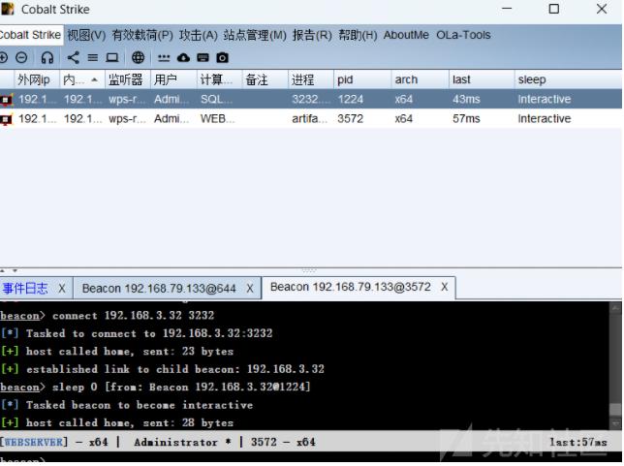Click the 3232... process cell
Image resolution: width=624 pixels, height=466 pixels.
point(311,100)
